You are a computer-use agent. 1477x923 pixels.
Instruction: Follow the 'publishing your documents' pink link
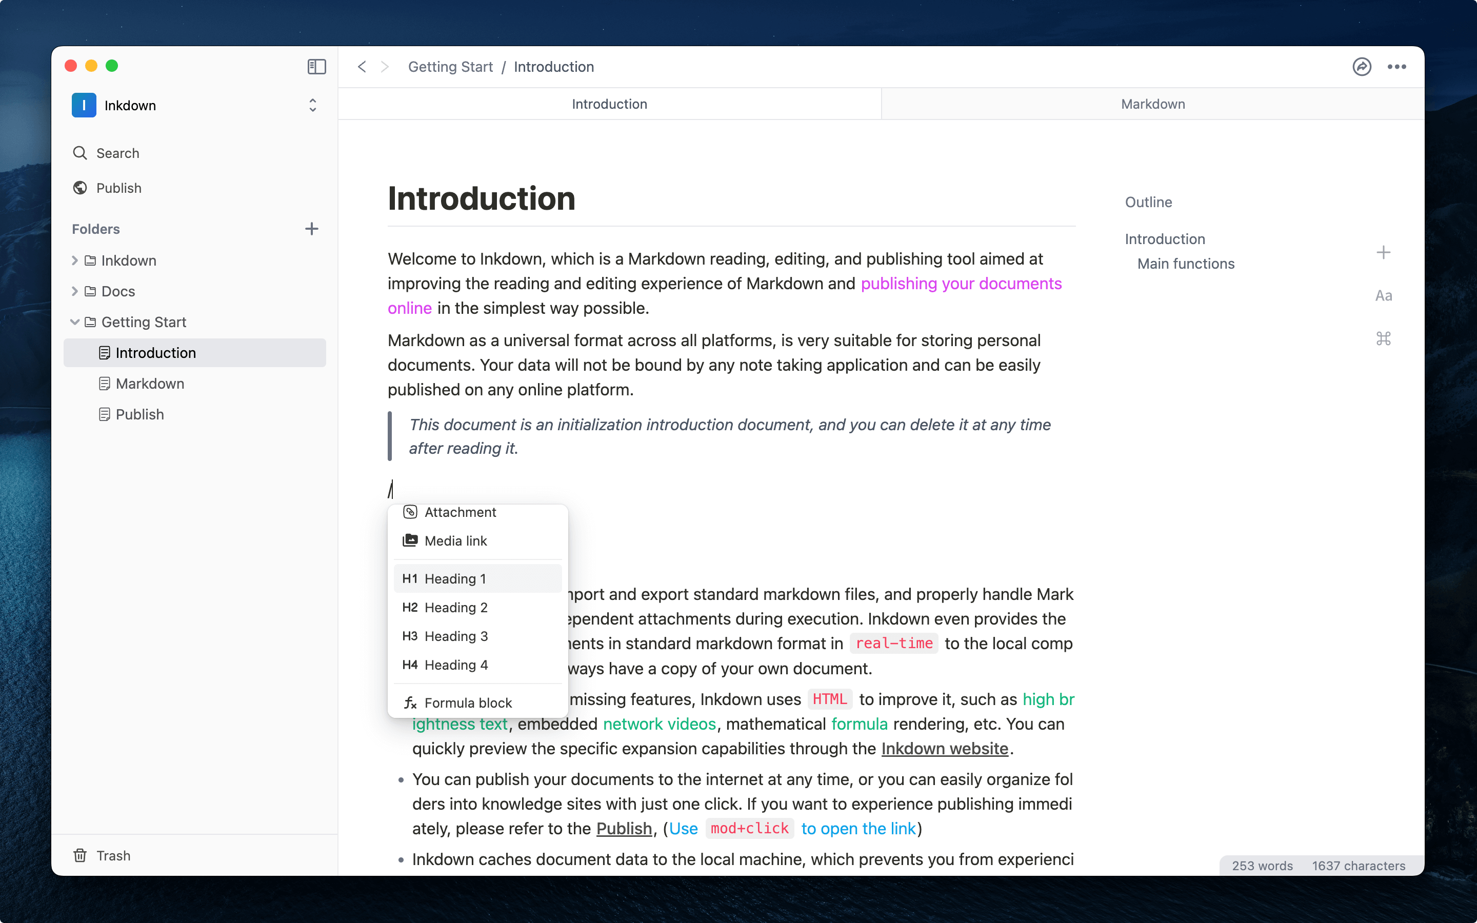point(961,283)
